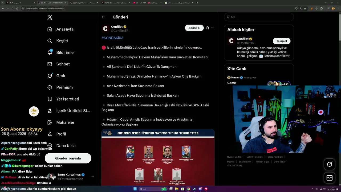Click the Profil person icon
341x192 pixels.
pos(50,134)
